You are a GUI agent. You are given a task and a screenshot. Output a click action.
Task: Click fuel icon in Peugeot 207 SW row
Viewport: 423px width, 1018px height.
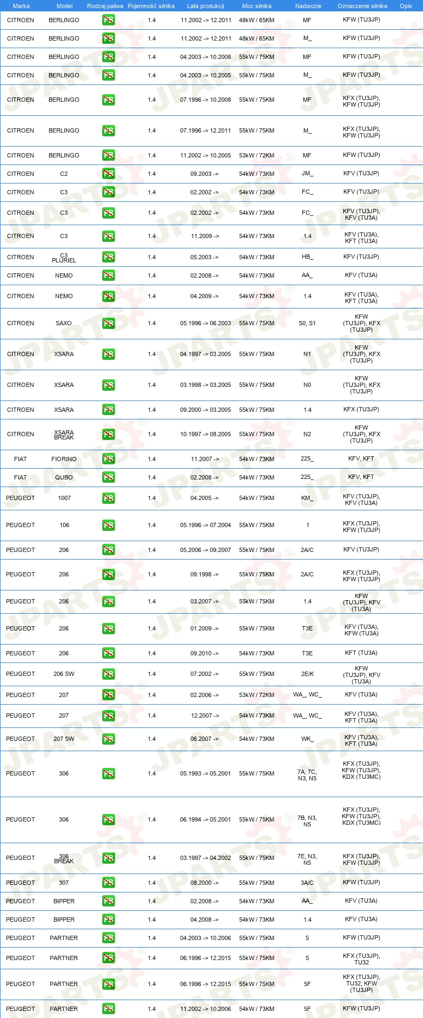[109, 739]
